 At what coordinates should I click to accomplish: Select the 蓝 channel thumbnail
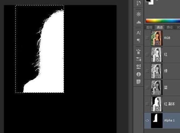pyautogui.click(x=157, y=88)
